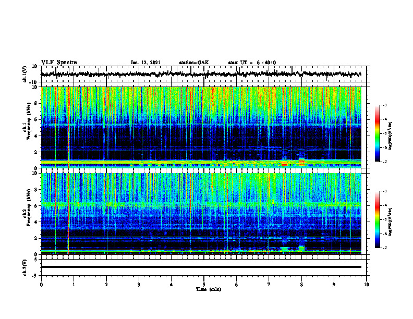The height and width of the screenshot is (319, 413).
Task: Click the ch.1 "Frequency (kHz)" axis label
Action: tap(29, 121)
